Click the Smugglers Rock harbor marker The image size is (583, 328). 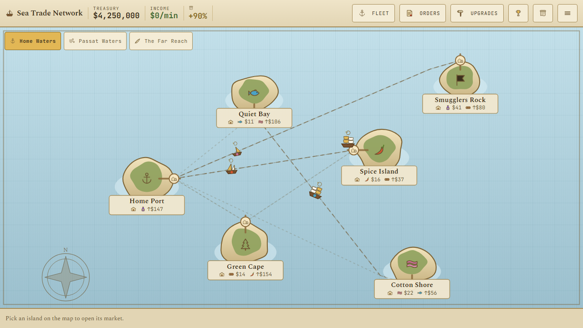[460, 60]
